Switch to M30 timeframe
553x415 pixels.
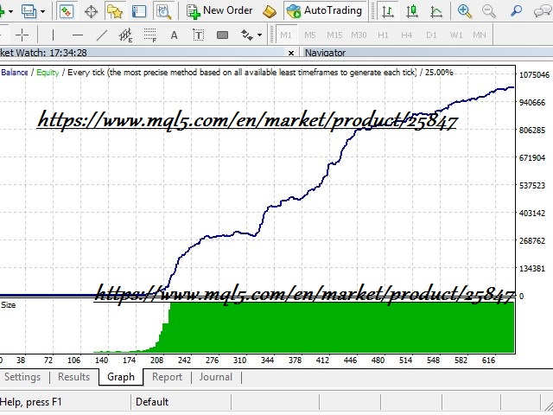359,35
